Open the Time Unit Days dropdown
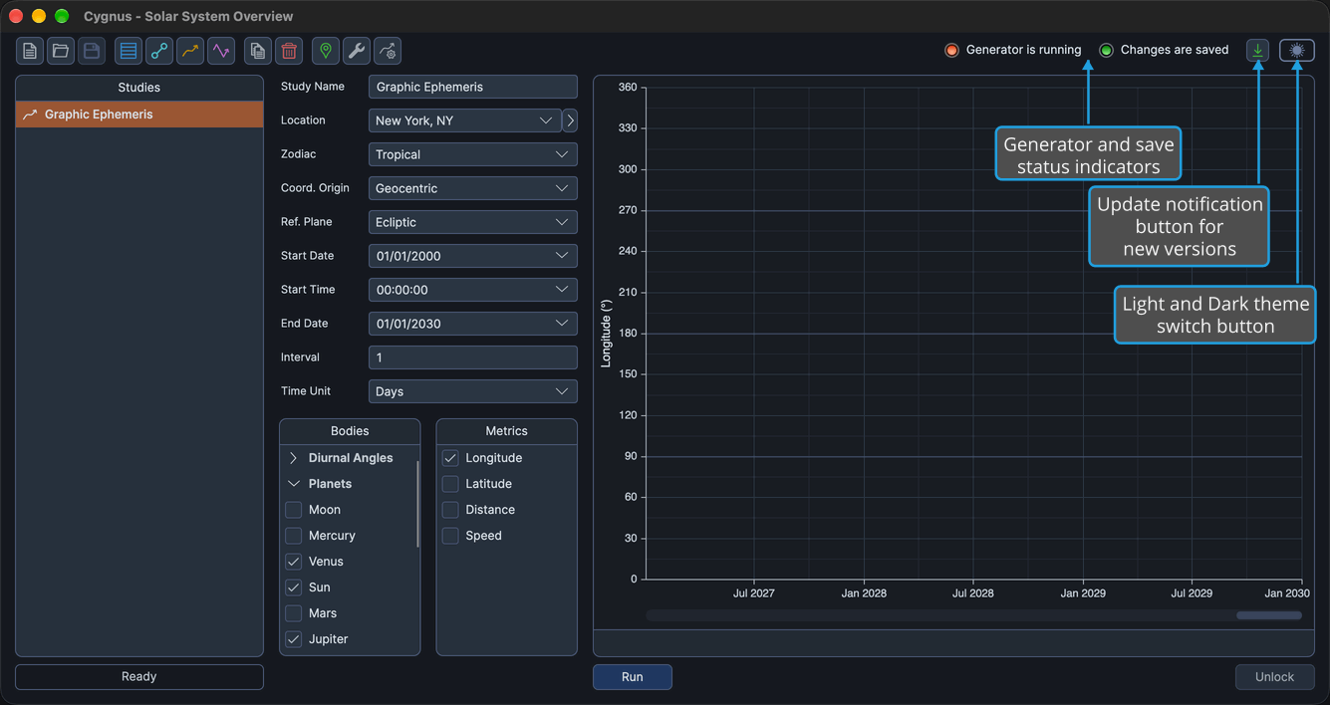Screen dimensions: 1330x705 click(x=472, y=391)
